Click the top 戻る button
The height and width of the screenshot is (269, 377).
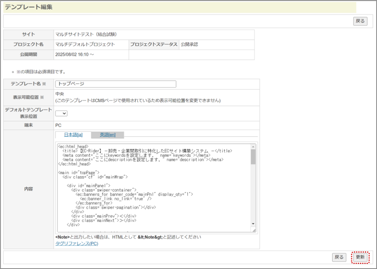[360, 21]
